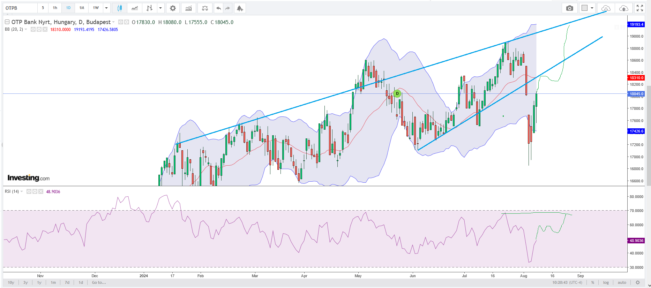This screenshot has height=288, width=651.
Task: Save chart layout to cloud
Action: coord(623,8)
